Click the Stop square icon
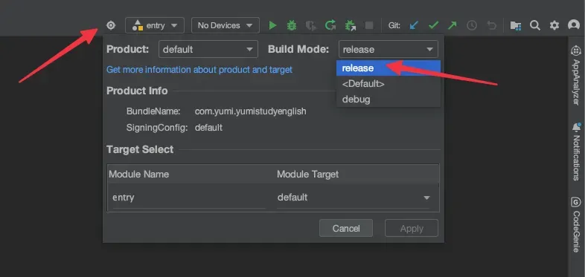The image size is (585, 277). pyautogui.click(x=369, y=25)
